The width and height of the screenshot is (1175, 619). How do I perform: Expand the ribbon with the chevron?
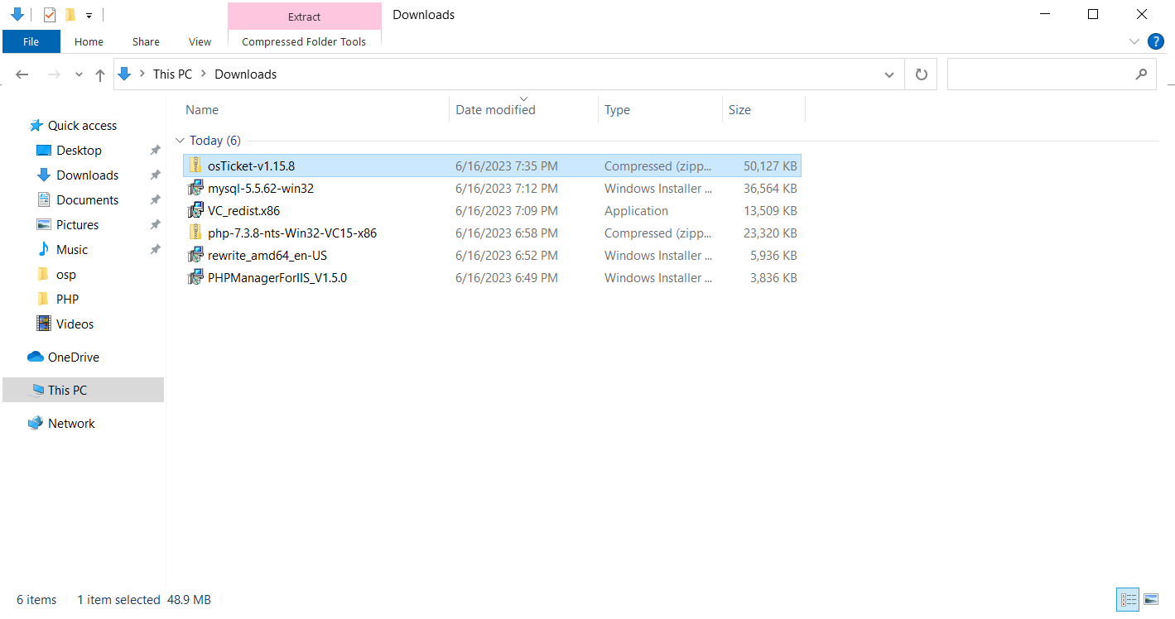click(x=1134, y=41)
